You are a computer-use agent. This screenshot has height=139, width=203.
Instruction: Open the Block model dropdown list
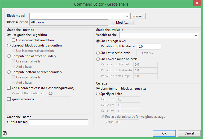[127, 16]
